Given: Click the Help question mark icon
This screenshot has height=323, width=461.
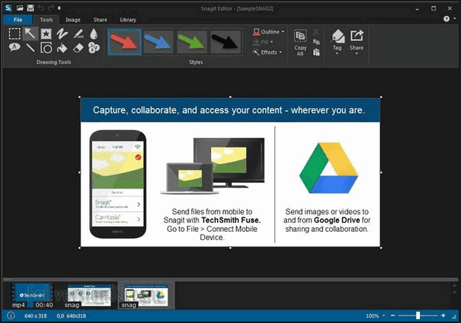Looking at the screenshot, I should pos(447,19).
